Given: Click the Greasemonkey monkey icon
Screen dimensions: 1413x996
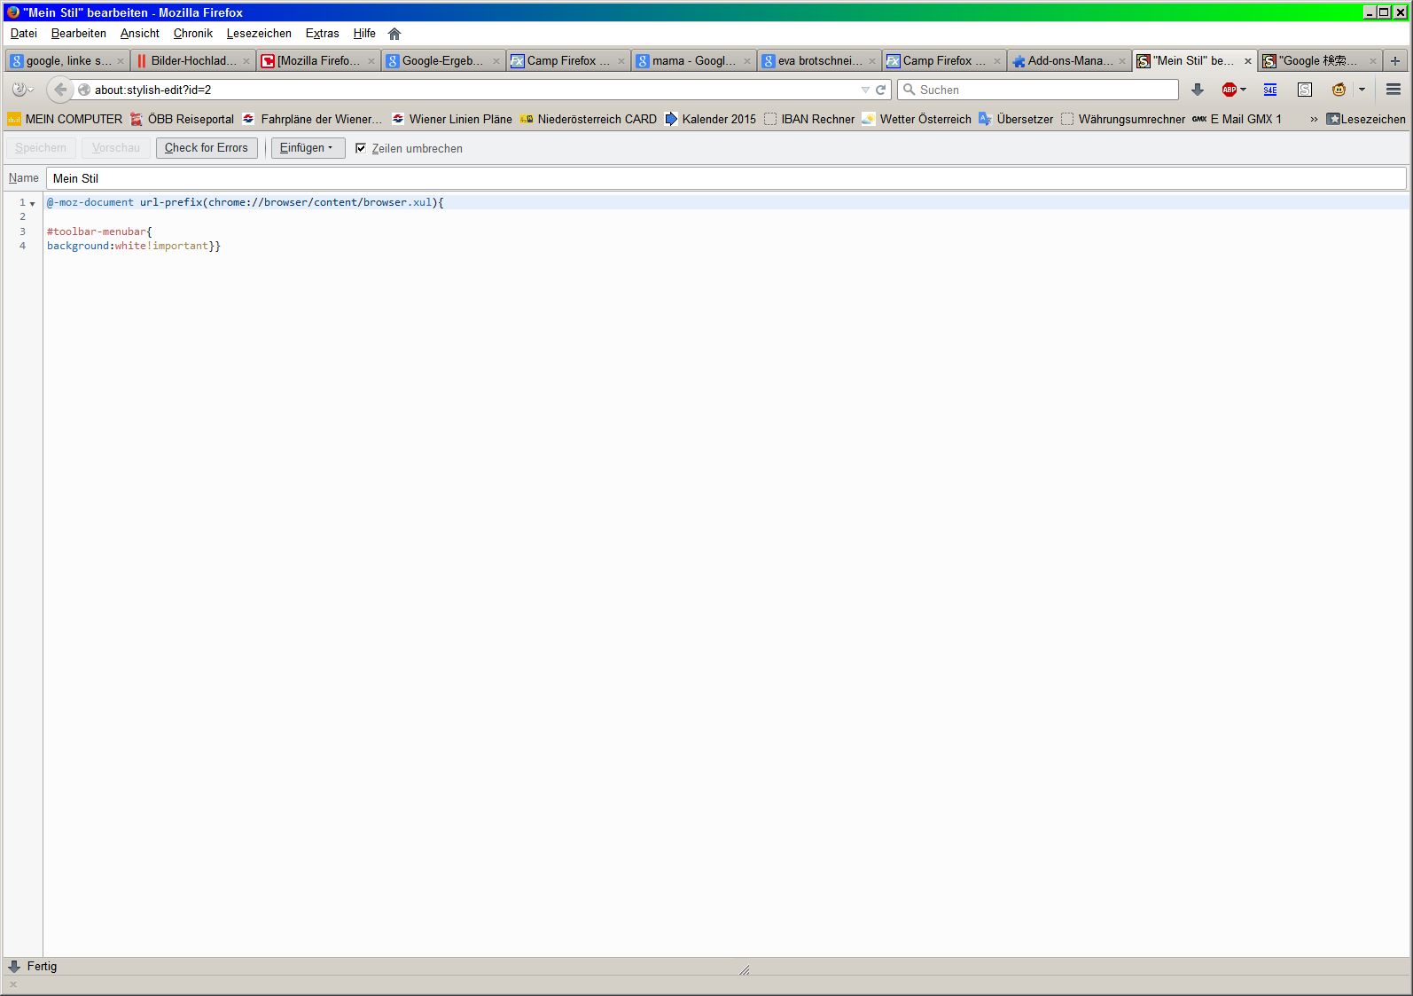Looking at the screenshot, I should pos(1339,90).
